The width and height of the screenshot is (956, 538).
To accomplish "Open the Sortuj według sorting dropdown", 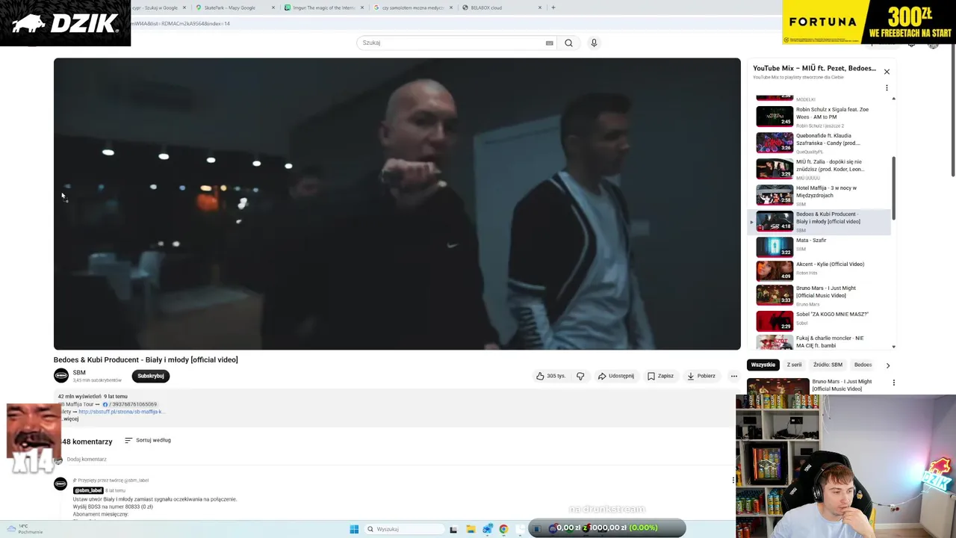I will click(x=148, y=440).
